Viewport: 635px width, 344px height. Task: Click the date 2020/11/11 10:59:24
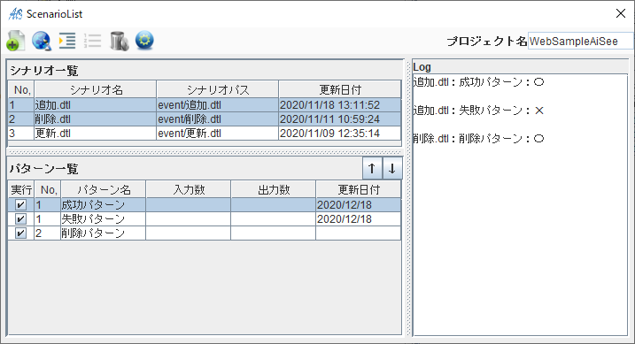coord(339,119)
